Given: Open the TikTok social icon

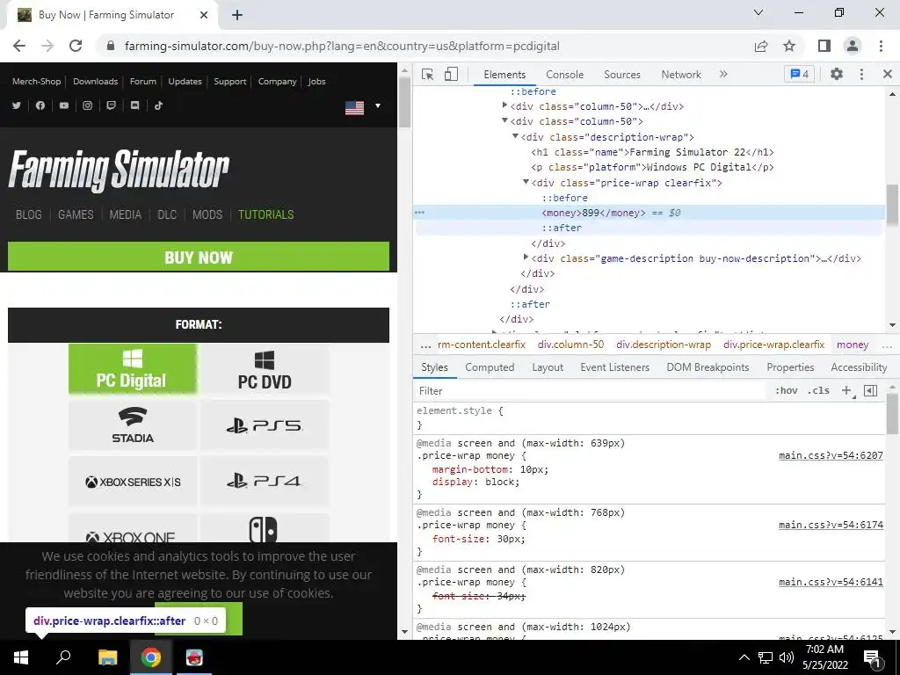Looking at the screenshot, I should tap(158, 105).
